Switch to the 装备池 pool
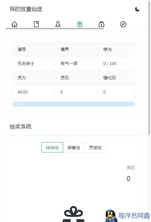 coord(74,147)
